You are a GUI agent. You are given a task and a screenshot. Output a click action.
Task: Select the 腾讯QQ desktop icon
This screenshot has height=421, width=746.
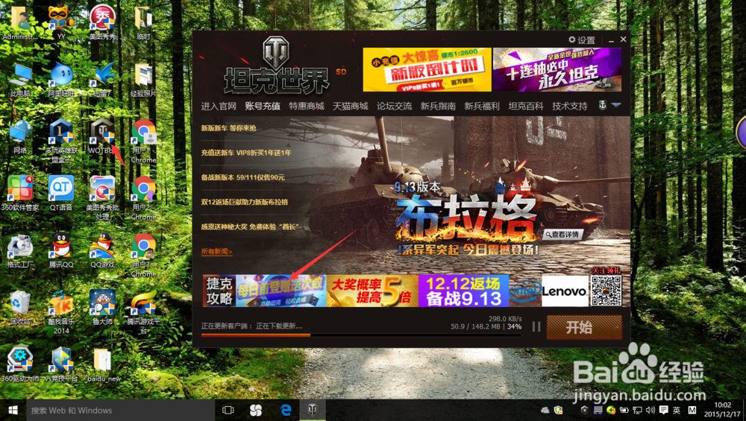click(61, 251)
